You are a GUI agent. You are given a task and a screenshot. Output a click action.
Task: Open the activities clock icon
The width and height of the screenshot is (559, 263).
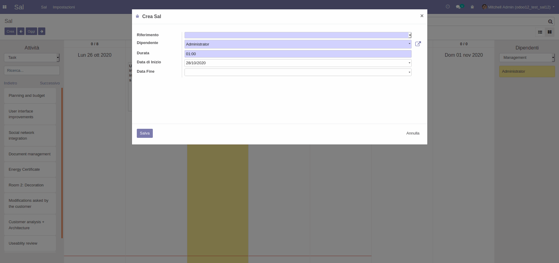pos(448,7)
